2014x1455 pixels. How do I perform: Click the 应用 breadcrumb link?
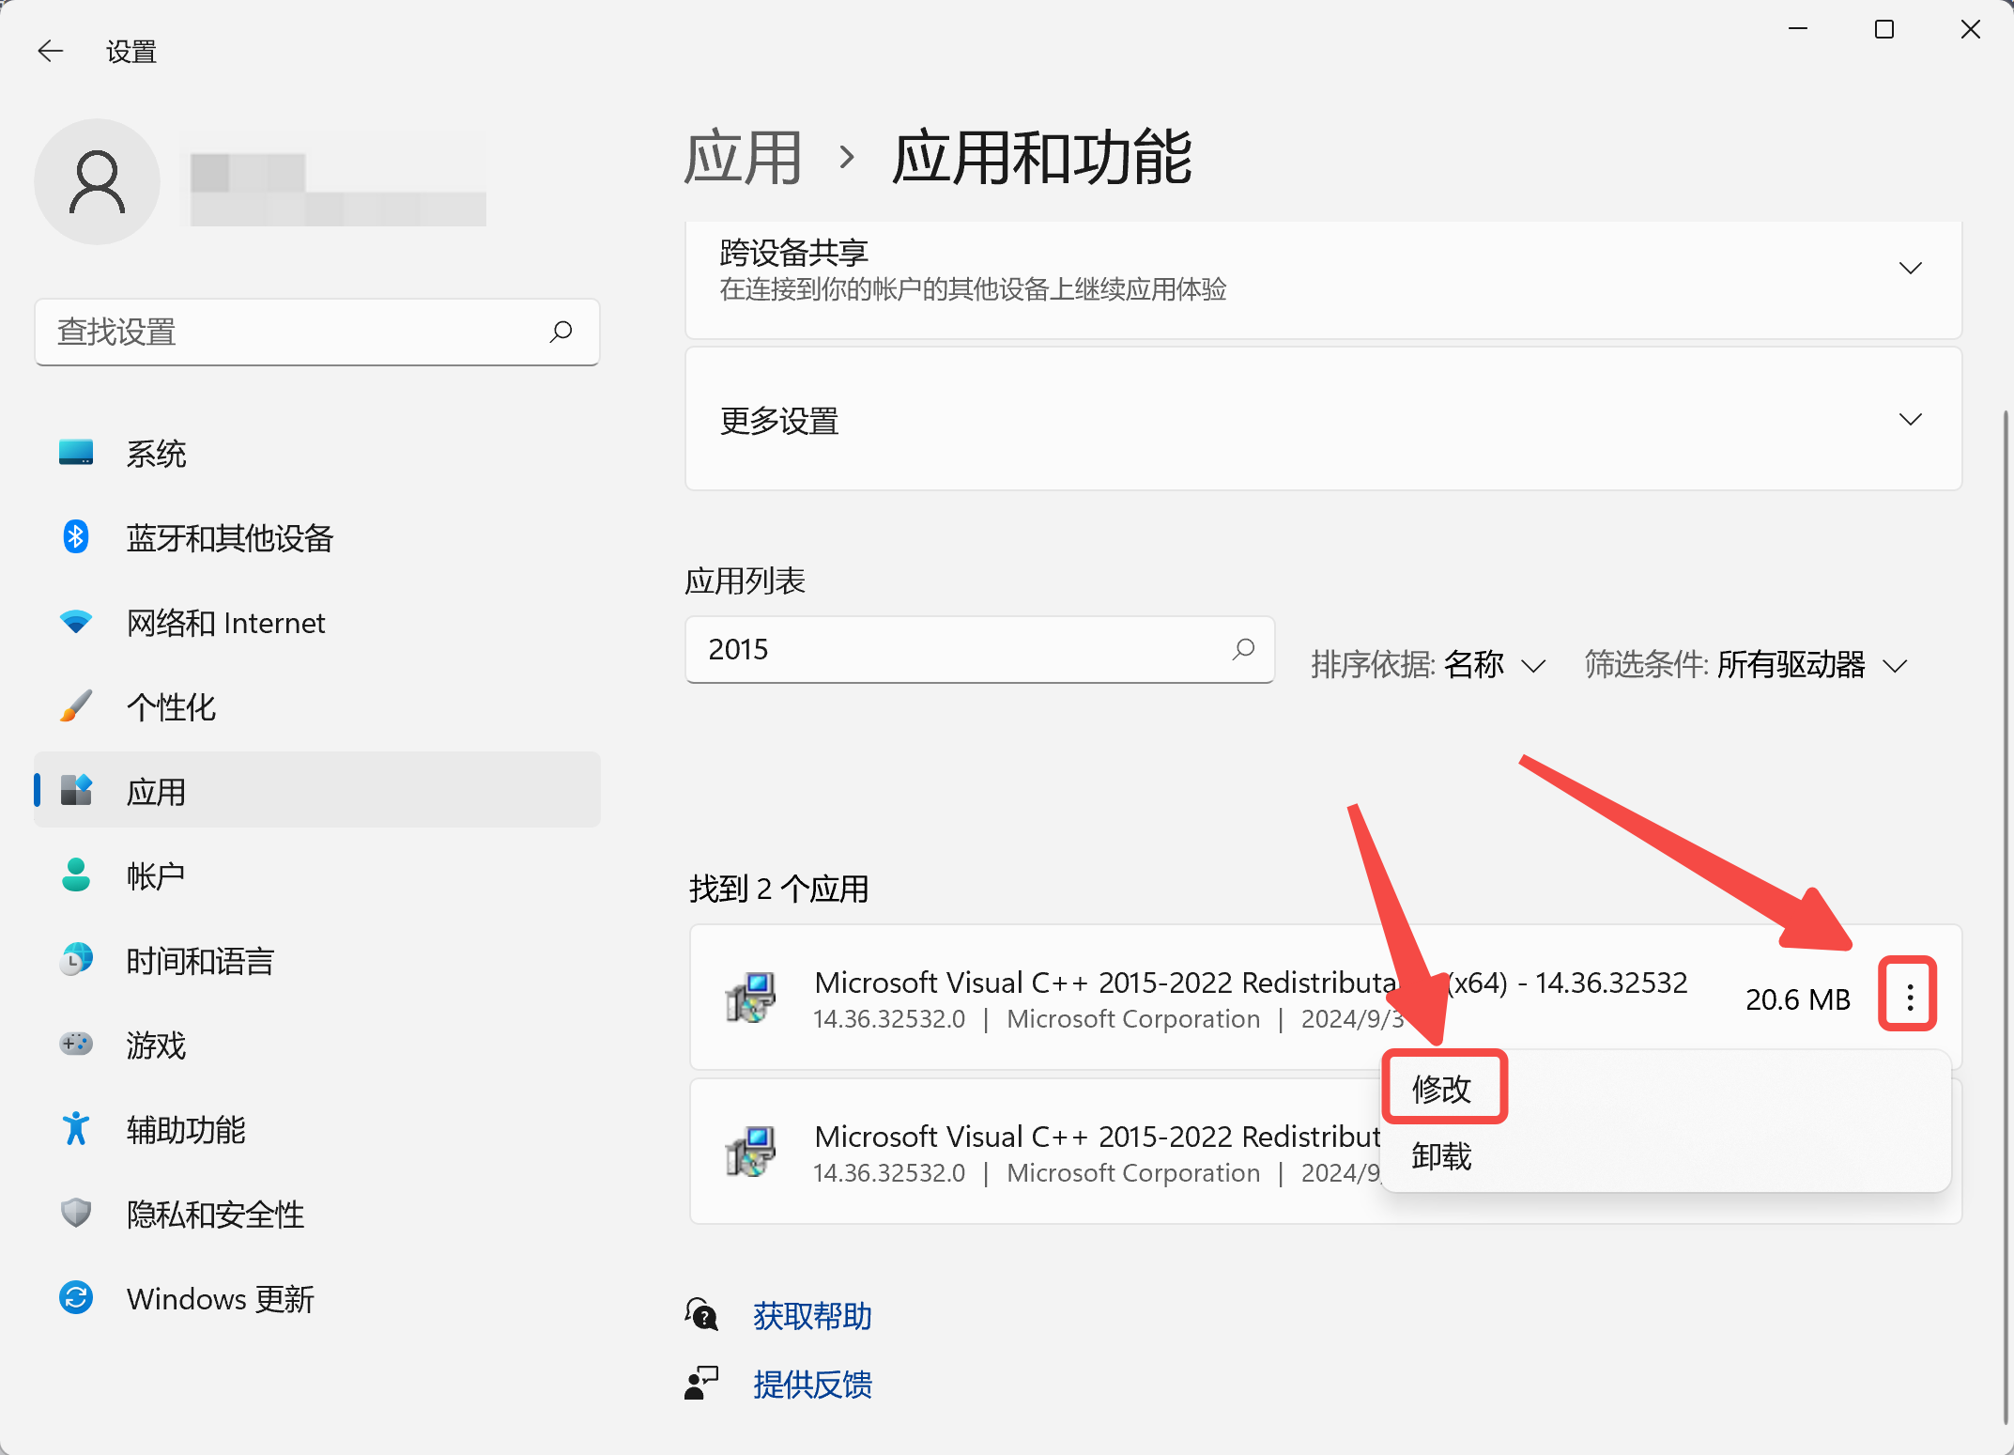[743, 157]
